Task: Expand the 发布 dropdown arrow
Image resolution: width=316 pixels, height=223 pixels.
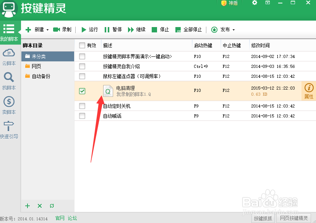Action: (233, 30)
